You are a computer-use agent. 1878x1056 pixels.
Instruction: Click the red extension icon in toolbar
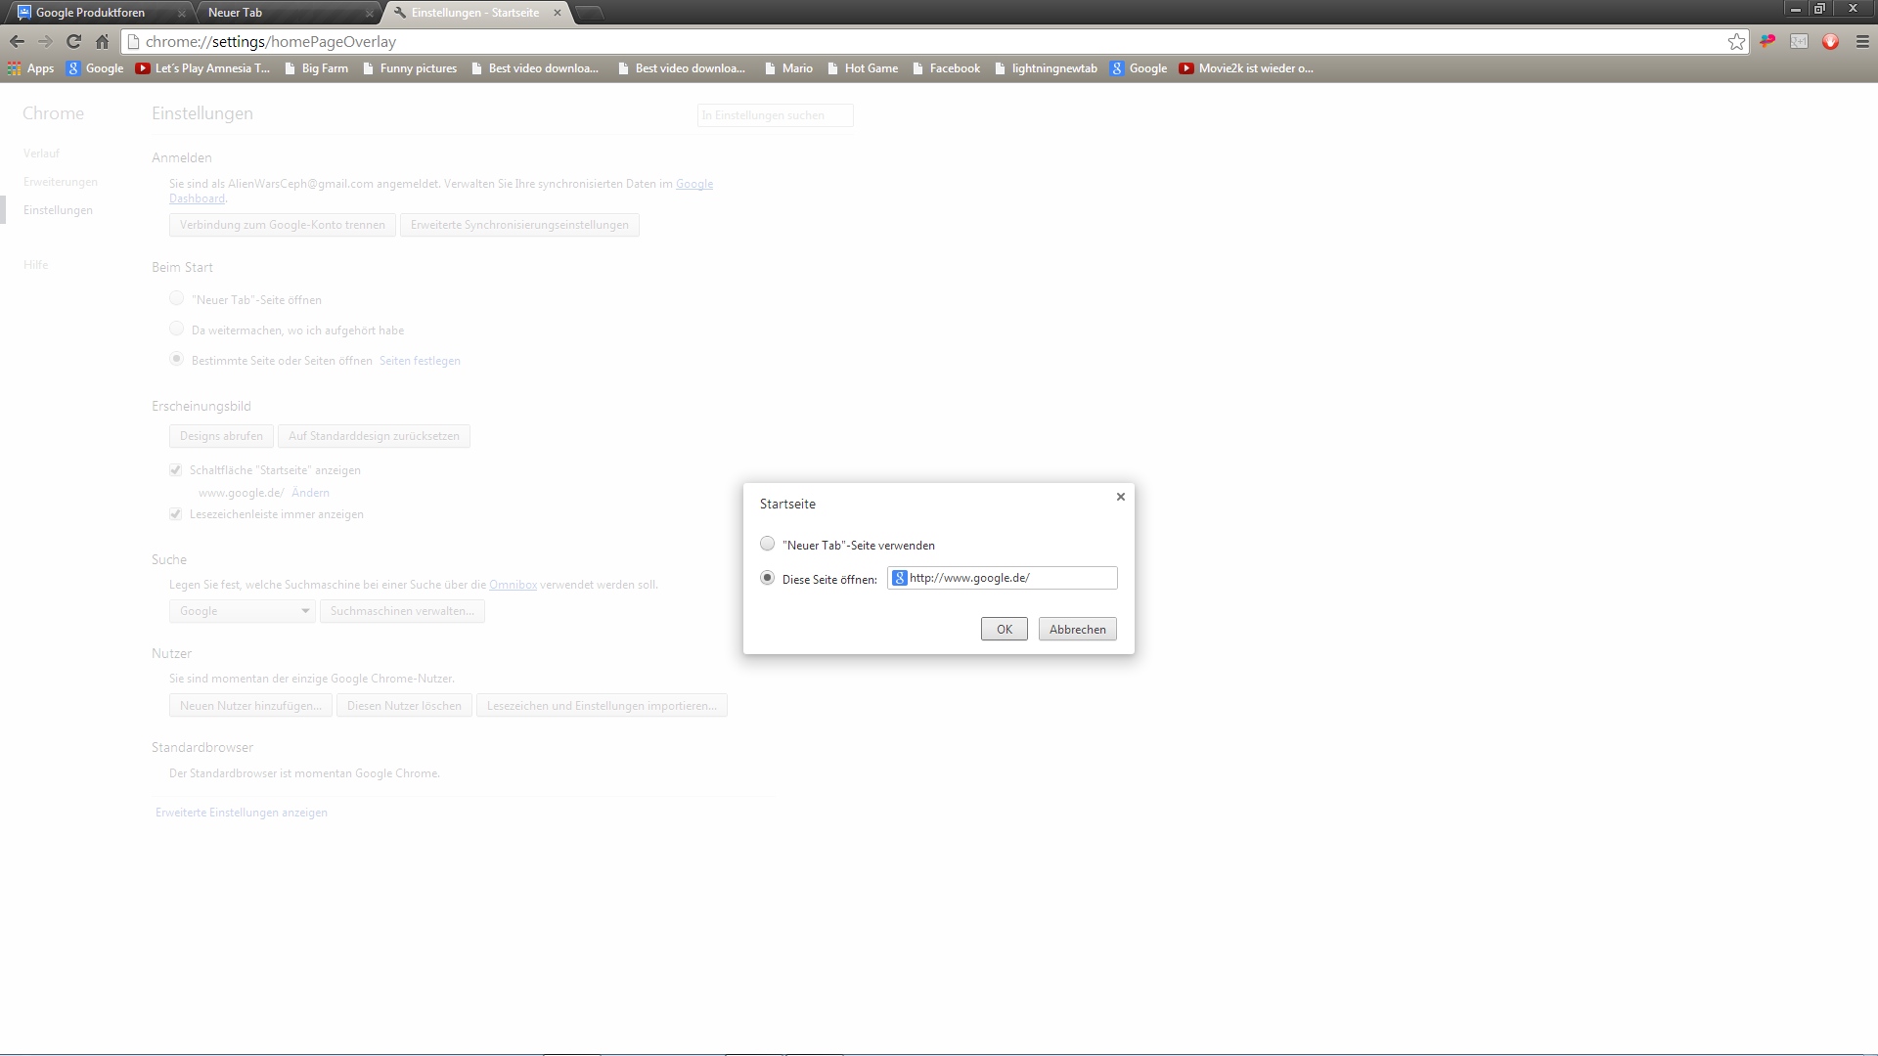[1830, 41]
